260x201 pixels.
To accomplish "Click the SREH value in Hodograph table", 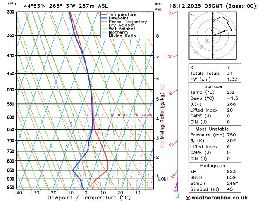I will [231, 177].
